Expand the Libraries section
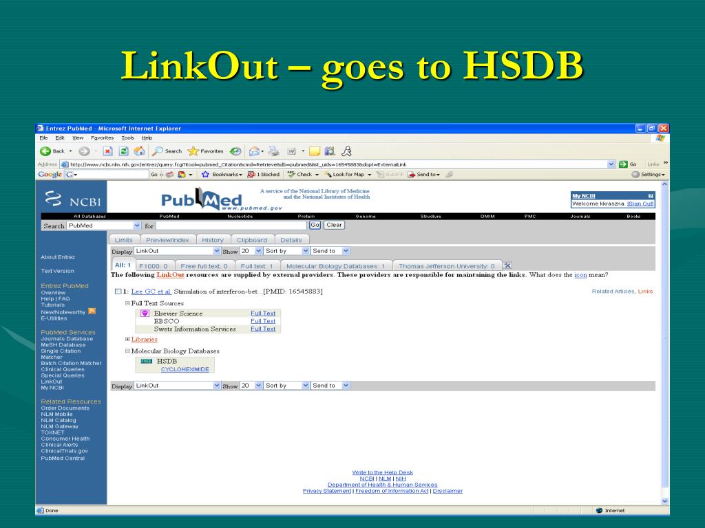The width and height of the screenshot is (705, 528). 127,340
